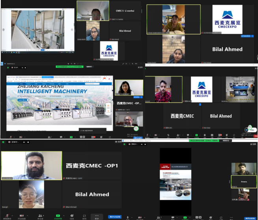Click green Share Screen icon, bottom-right window
258x220 pixels.
185,217
